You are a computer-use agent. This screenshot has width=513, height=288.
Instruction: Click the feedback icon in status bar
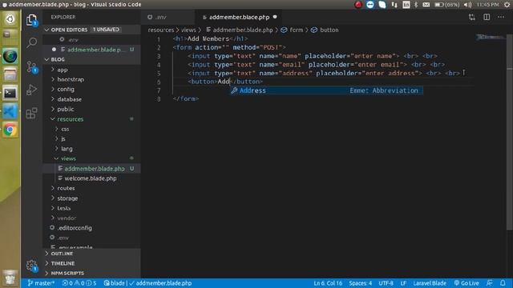tap(490, 283)
